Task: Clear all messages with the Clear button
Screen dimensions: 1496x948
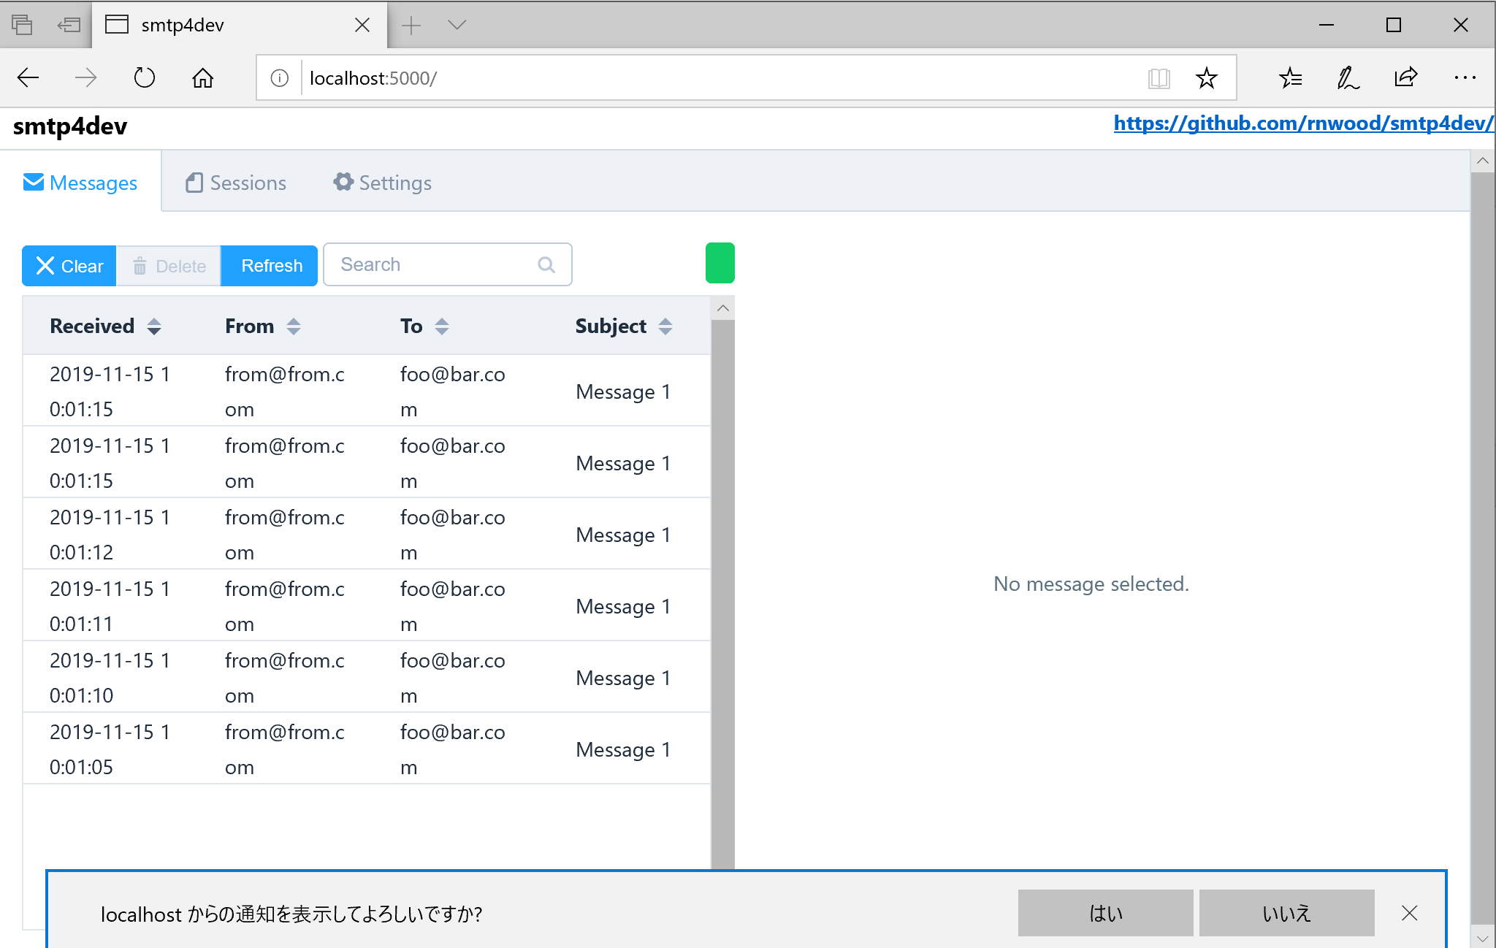Action: point(68,265)
